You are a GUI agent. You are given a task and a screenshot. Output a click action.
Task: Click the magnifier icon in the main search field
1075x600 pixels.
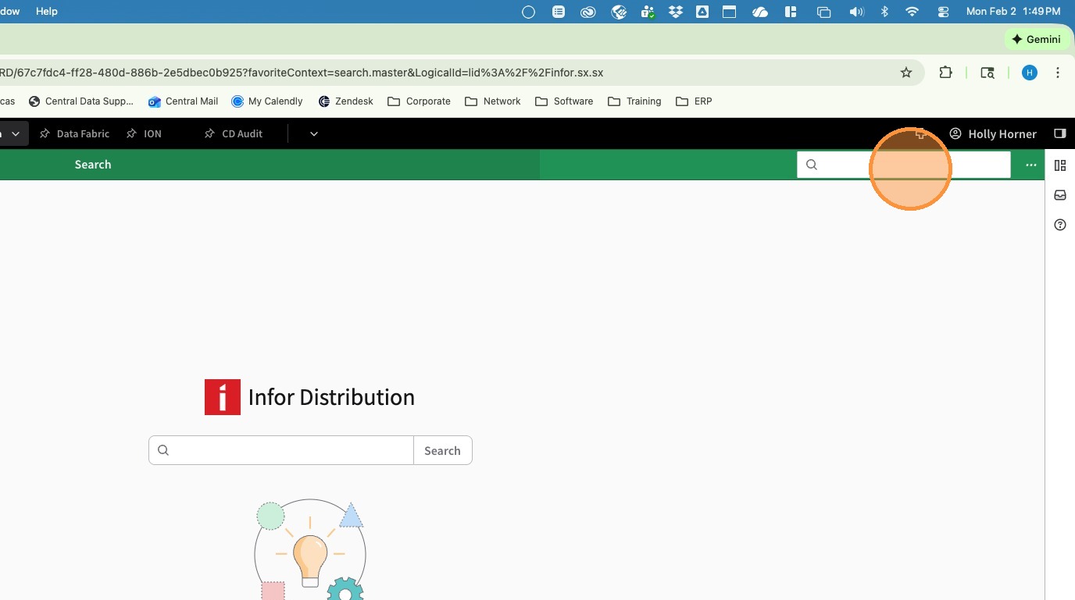[163, 450]
